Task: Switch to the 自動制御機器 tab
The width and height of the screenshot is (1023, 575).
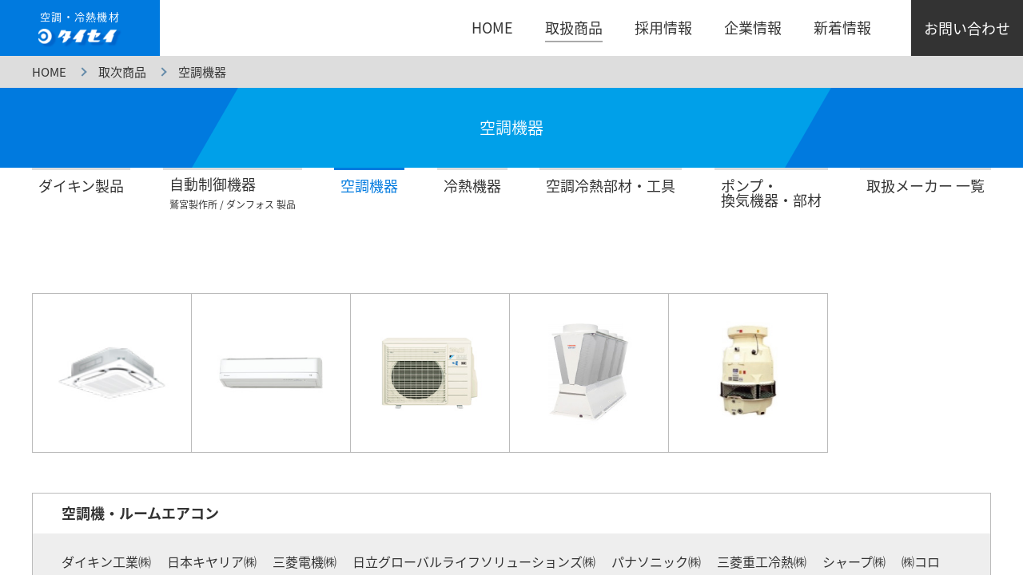Action: coord(233,192)
